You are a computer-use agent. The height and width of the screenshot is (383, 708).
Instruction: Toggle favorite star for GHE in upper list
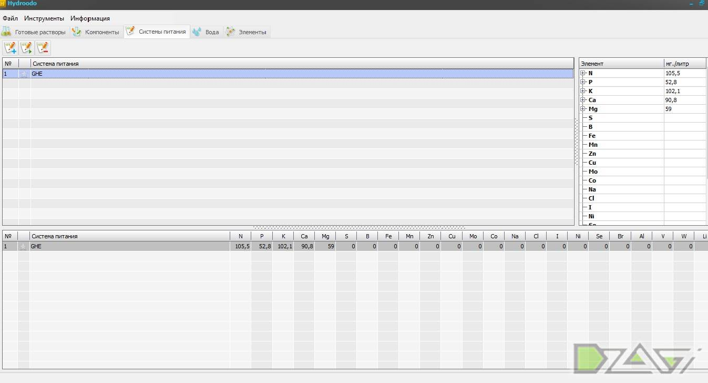click(24, 74)
